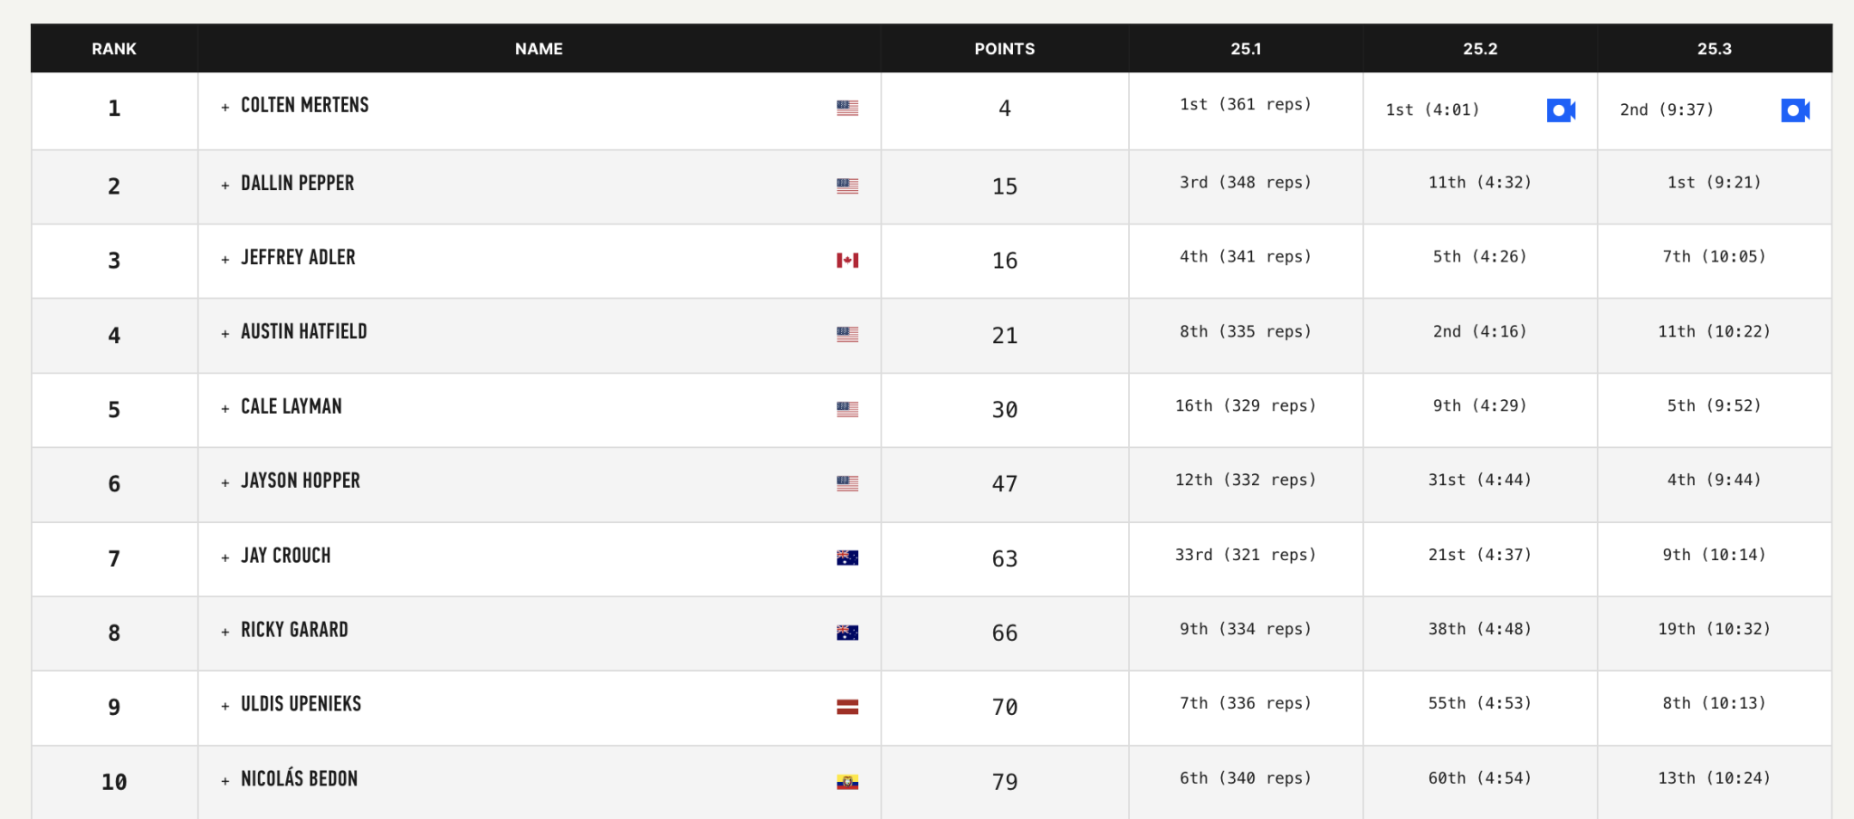Open Nicolás Bedon's athlete profile
The height and width of the screenshot is (819, 1854).
298,778
